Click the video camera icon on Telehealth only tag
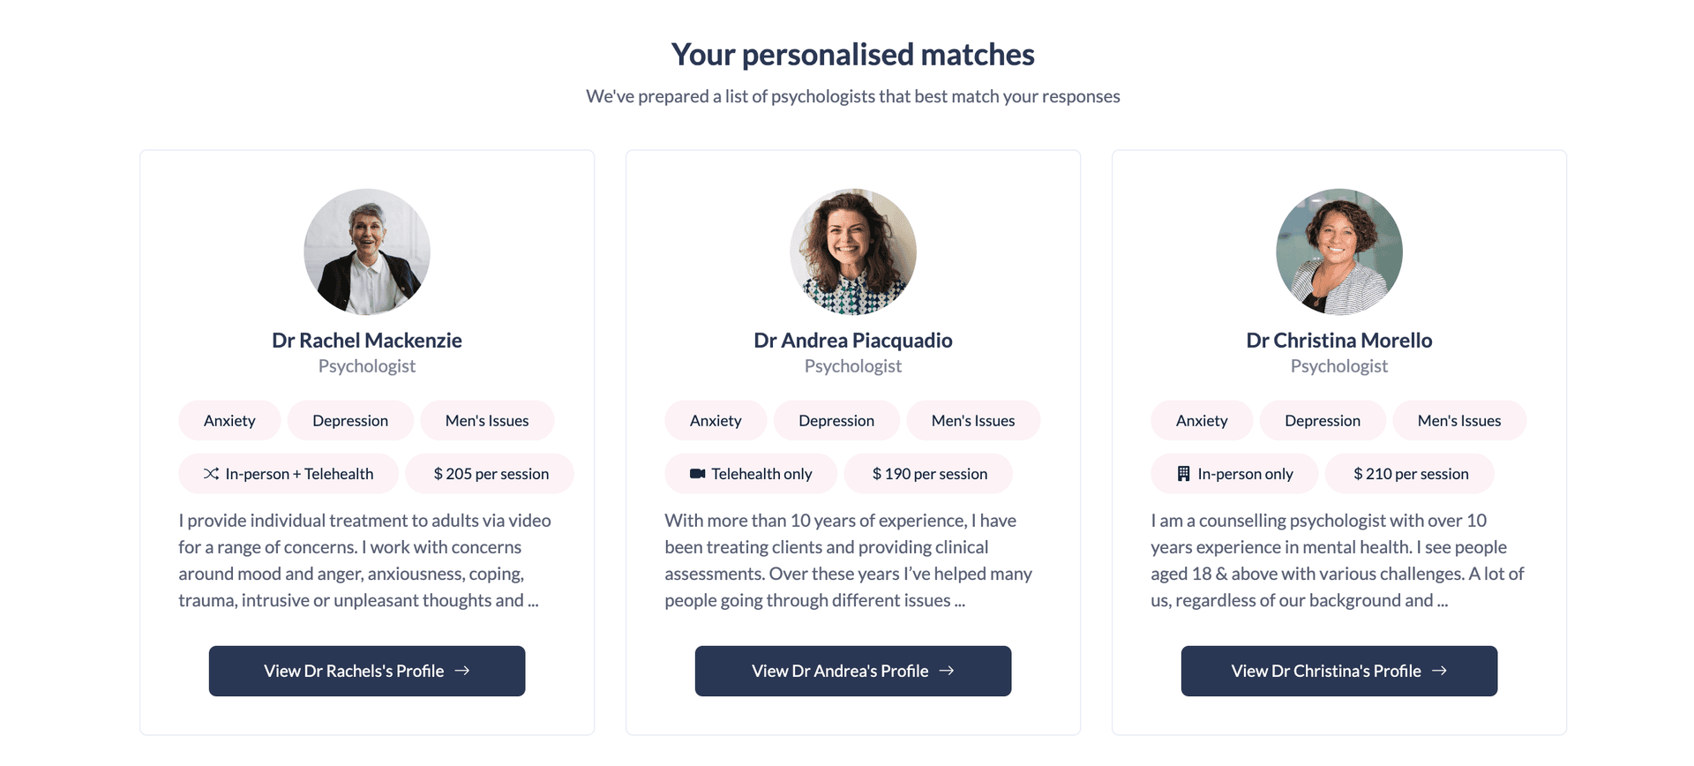 coord(697,473)
